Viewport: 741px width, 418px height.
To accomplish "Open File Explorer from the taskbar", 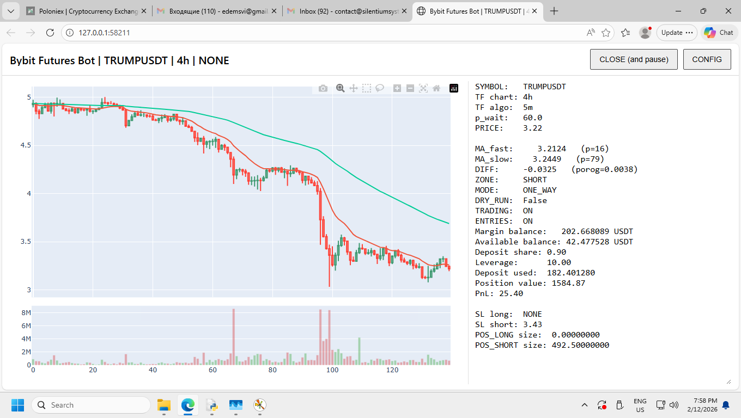I will pos(164,405).
